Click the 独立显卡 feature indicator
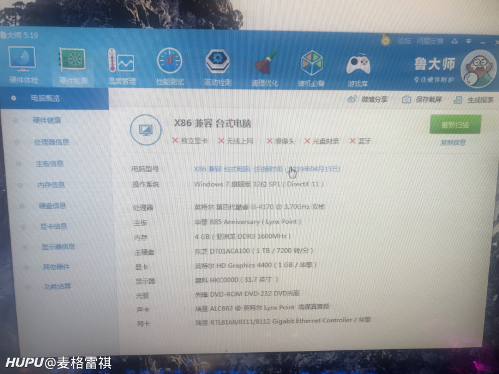 tap(190, 141)
